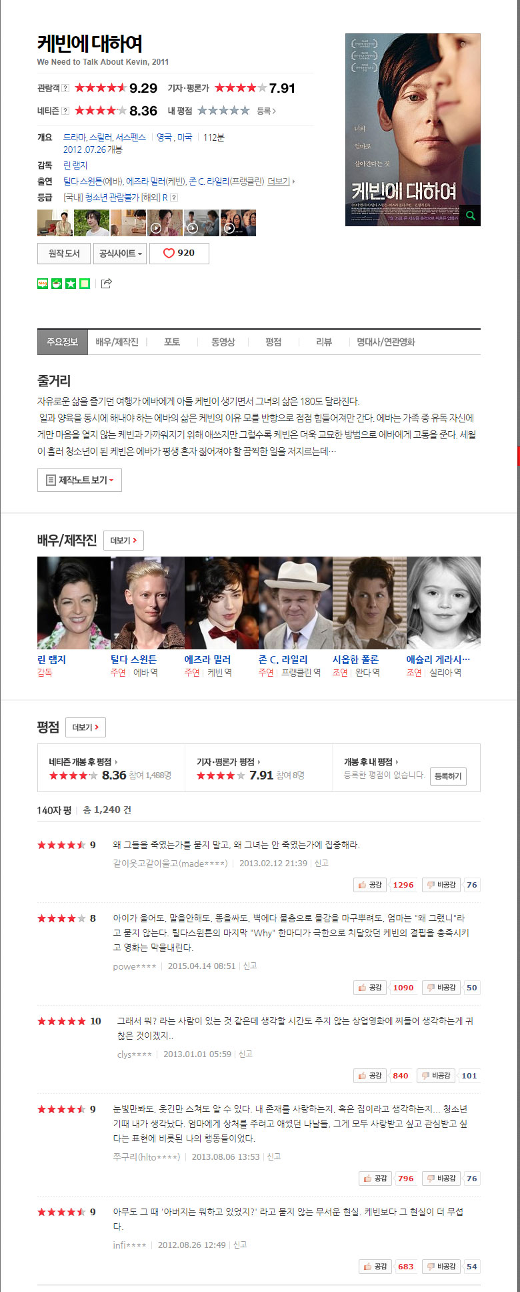The height and width of the screenshot is (1292, 520).
Task: Open the 공식사이트 dropdown
Action: click(x=121, y=254)
